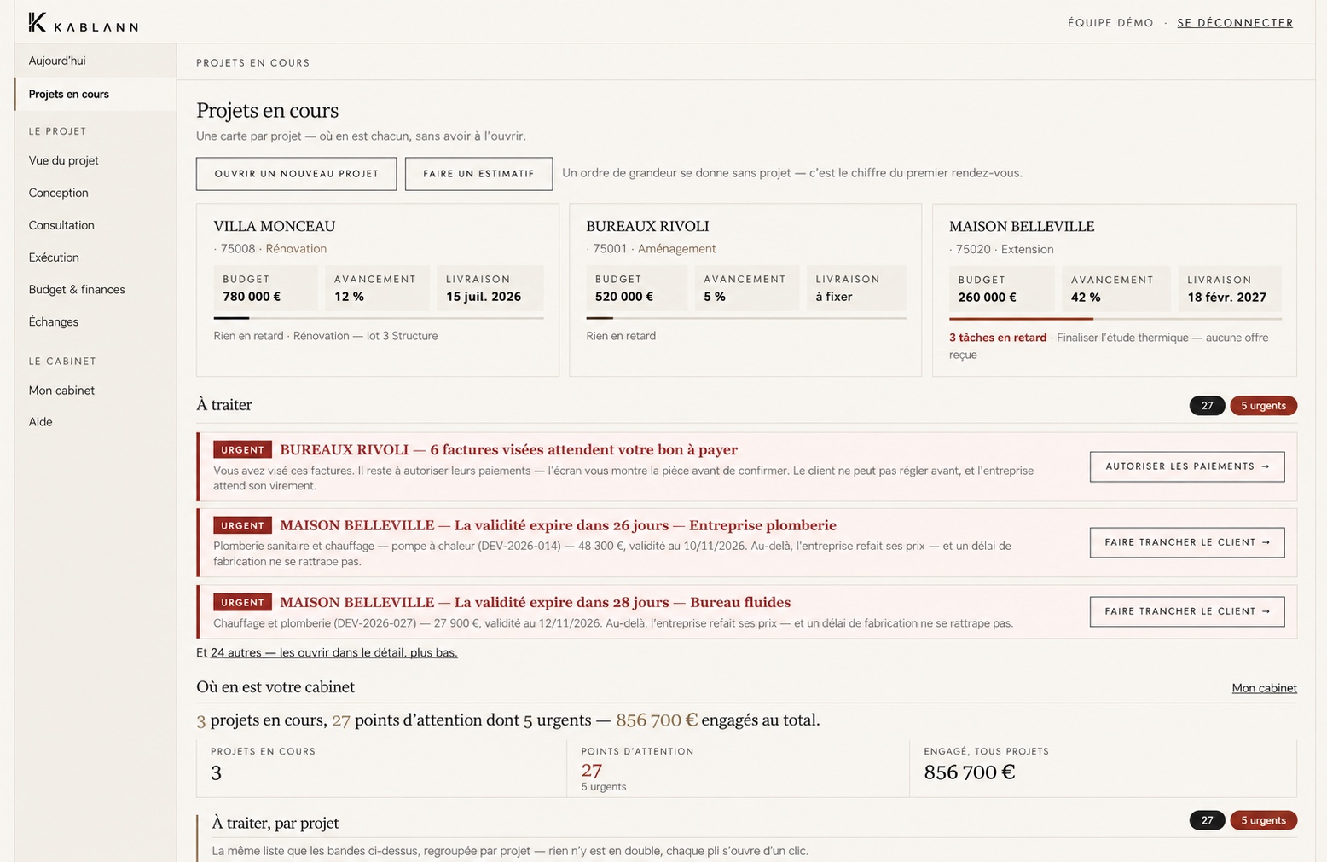Image resolution: width=1327 pixels, height=862 pixels.
Task: Click Faire trancher le client for Entreprise plomberie
Action: point(1187,542)
